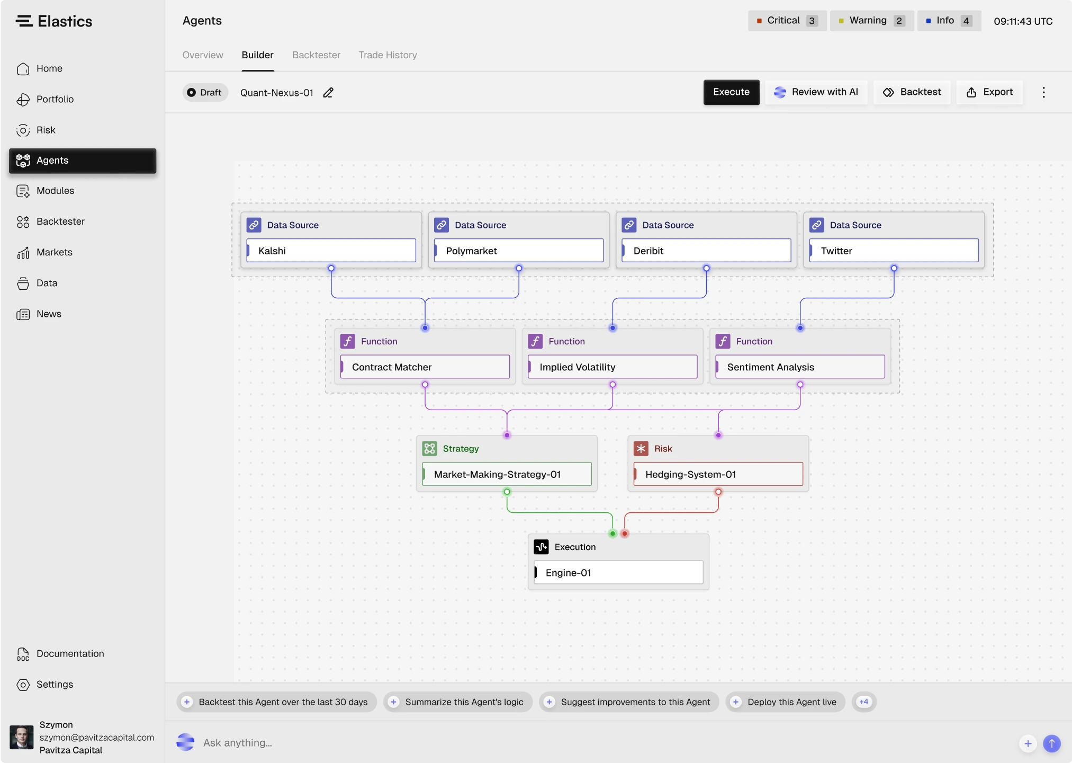Click the Execution node waveform icon
This screenshot has width=1072, height=763.
pos(542,547)
